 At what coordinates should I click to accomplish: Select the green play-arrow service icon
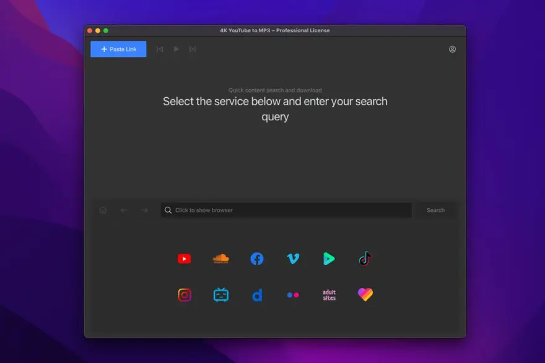click(329, 259)
